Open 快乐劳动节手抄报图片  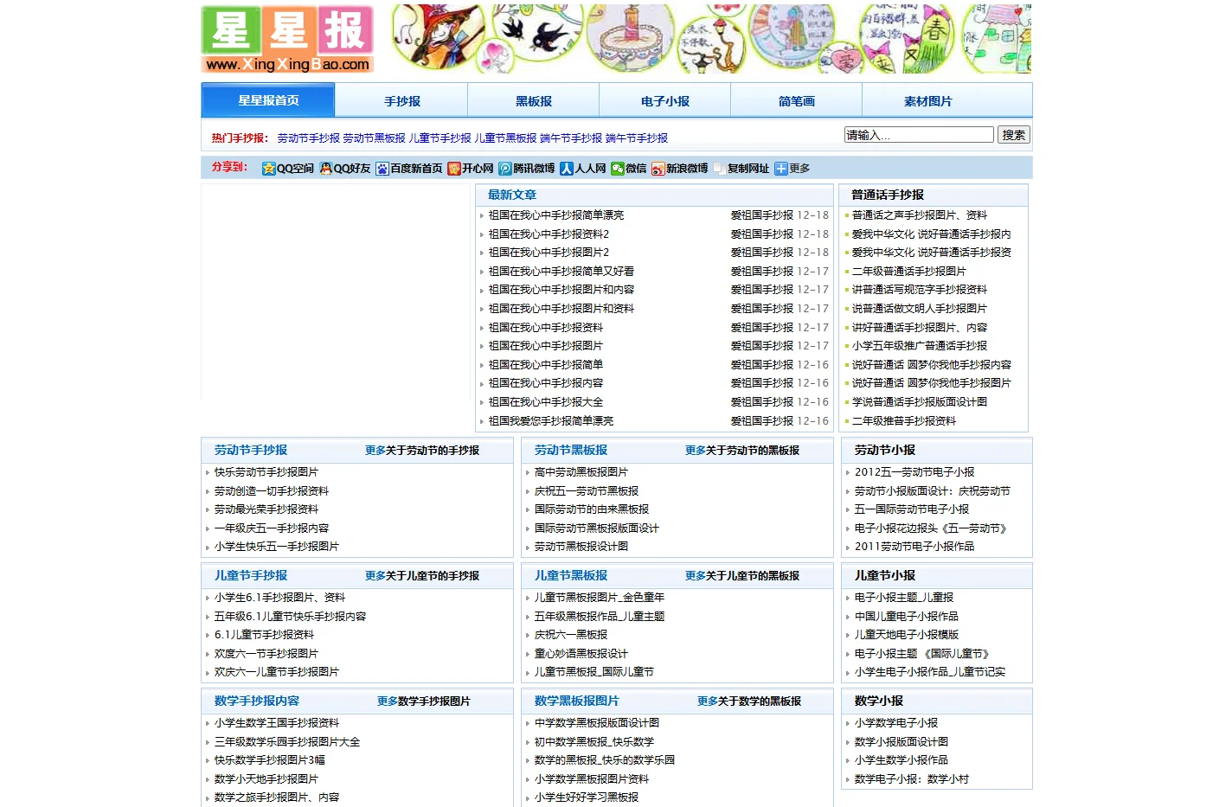(x=266, y=472)
